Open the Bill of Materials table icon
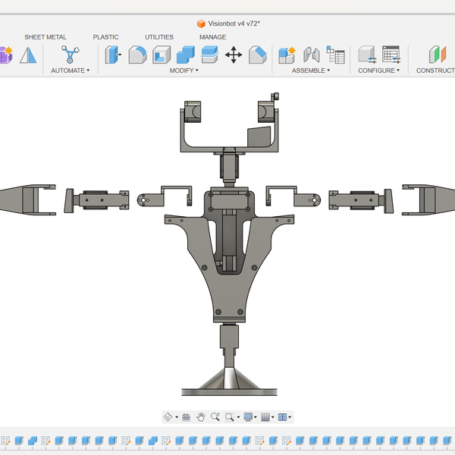 [335, 55]
